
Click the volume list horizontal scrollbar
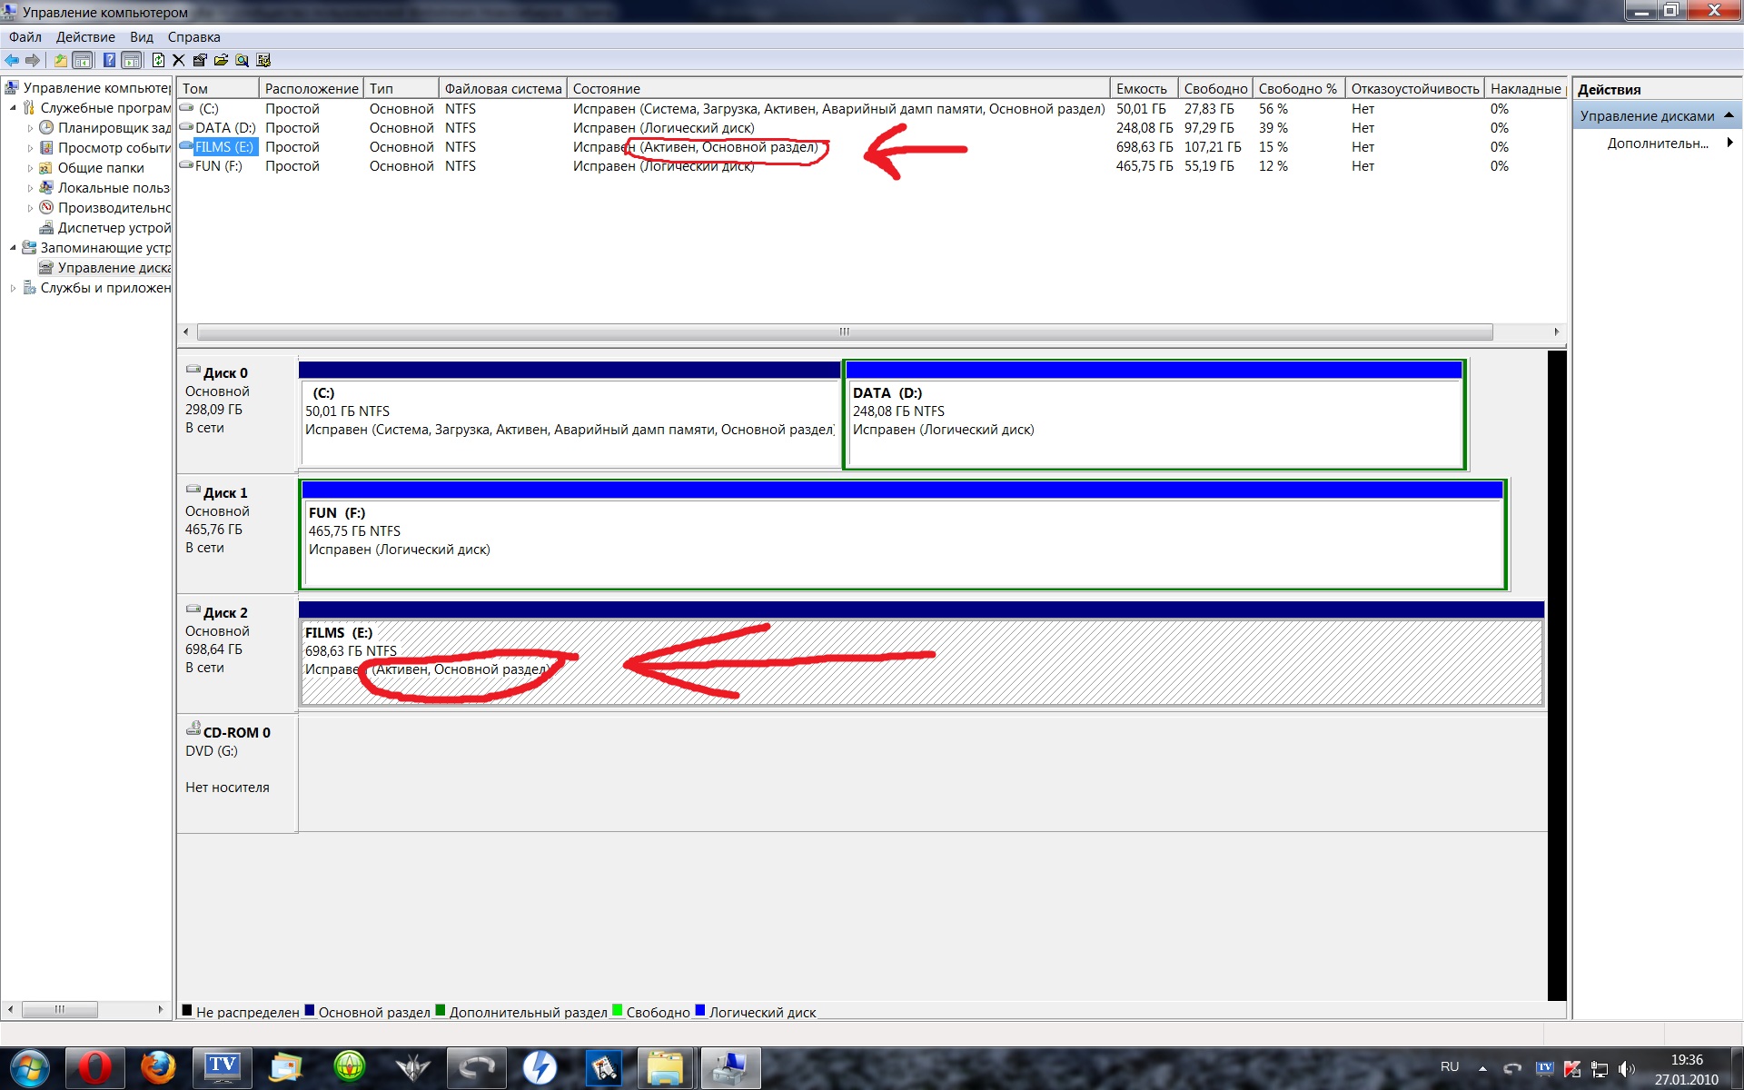coord(844,332)
